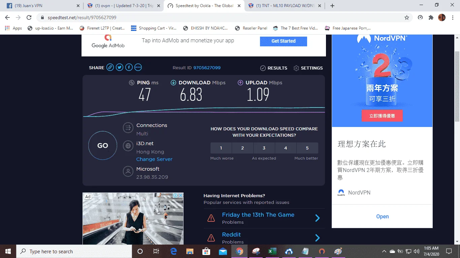Open the Shopping Cart bookmark
Viewport: 460px width, 258px height.
[x=154, y=28]
